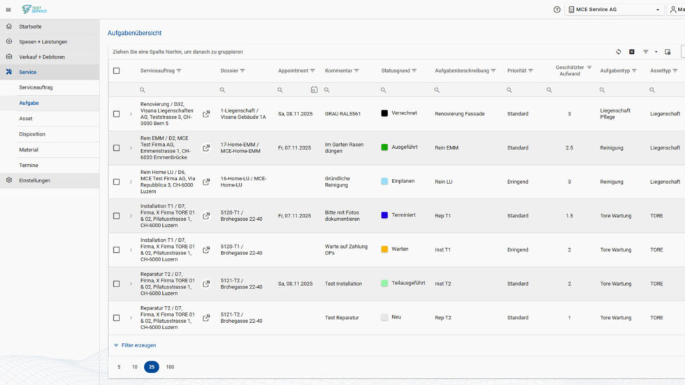Open link icon in Rep T1 row
Image resolution: width=685 pixels, height=385 pixels.
click(206, 216)
